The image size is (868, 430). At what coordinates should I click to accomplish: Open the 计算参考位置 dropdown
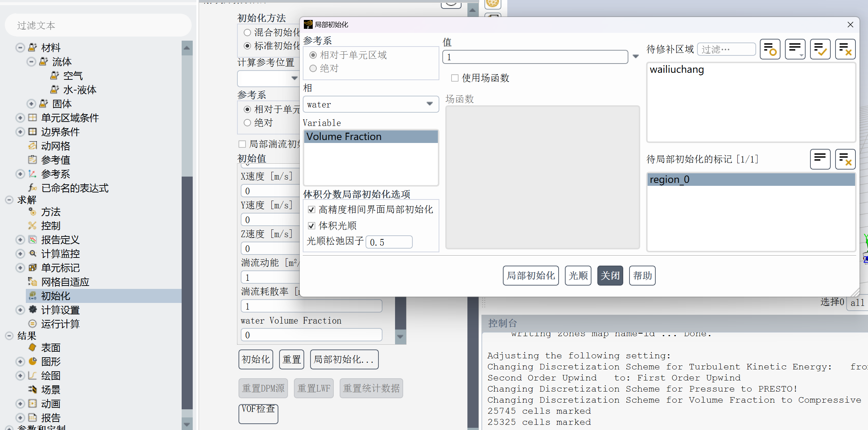[294, 78]
